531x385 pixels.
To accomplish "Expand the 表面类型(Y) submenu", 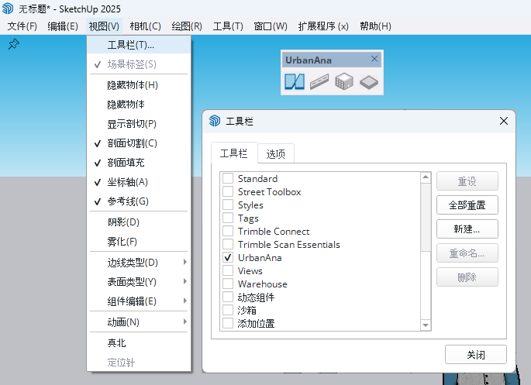I will (x=139, y=281).
